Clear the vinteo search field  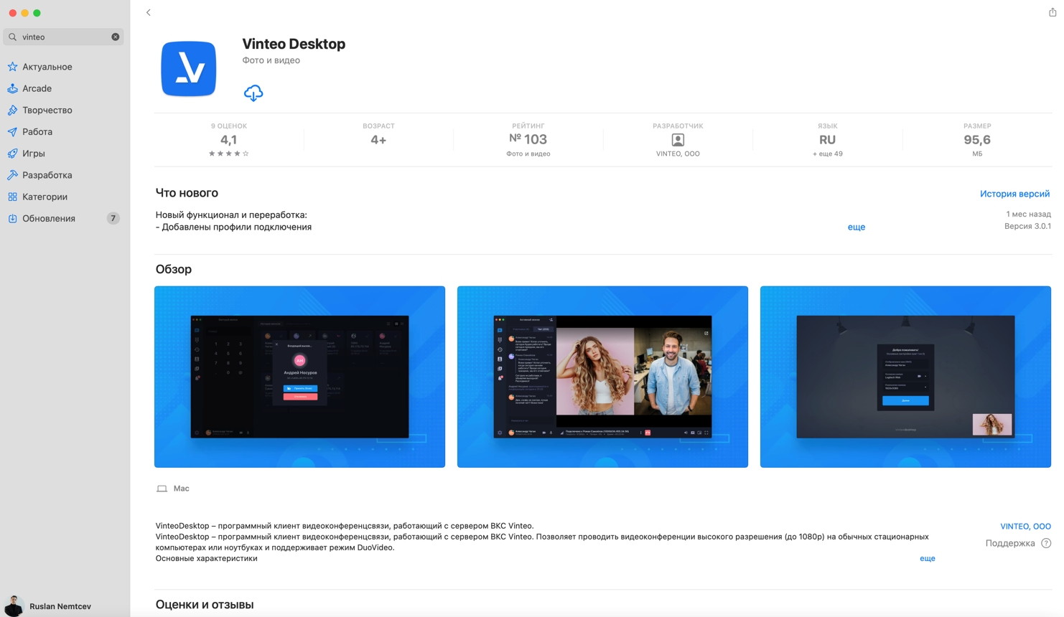(116, 37)
